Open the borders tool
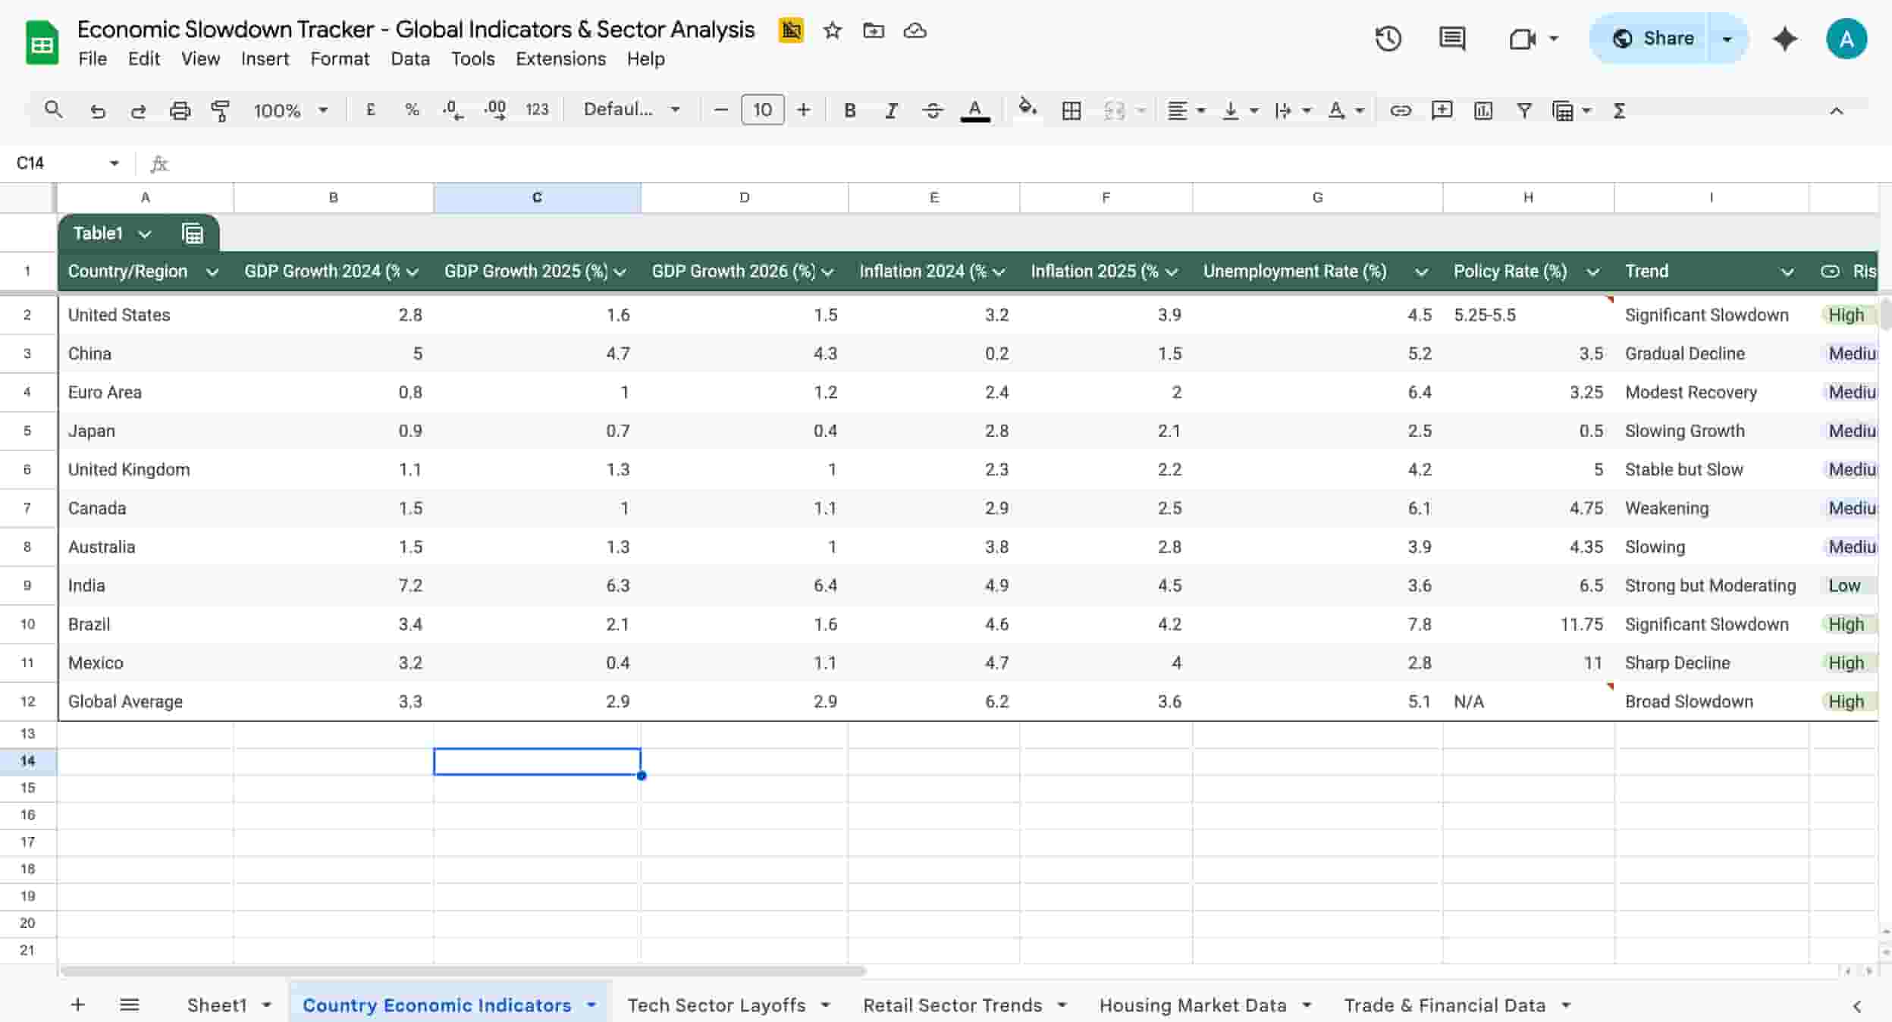This screenshot has height=1022, width=1892. (1072, 111)
